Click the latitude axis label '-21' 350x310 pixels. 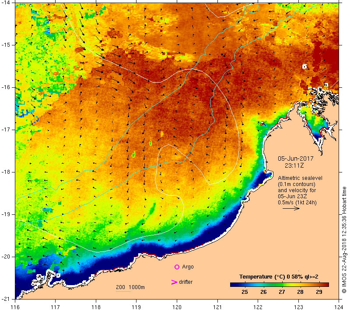click(x=5, y=299)
